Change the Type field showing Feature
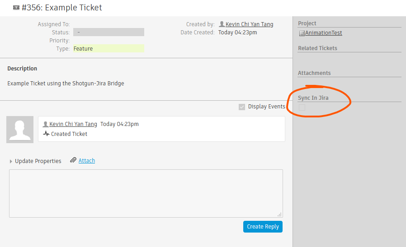This screenshot has height=247, width=406. tap(109, 48)
